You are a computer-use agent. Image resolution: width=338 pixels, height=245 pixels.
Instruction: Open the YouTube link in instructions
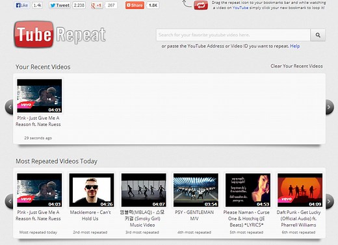coord(240,8)
